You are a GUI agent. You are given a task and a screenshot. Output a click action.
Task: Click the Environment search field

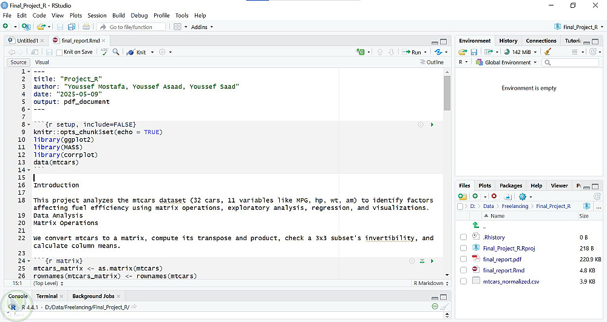pos(570,62)
